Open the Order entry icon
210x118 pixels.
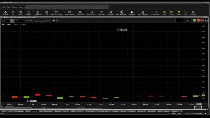point(38,13)
